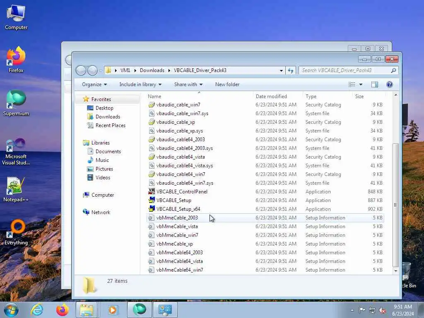Screen dimensions: 424x318
Task: Open the Microsoft Visual Studio desktop shortcut
Action: point(16,152)
